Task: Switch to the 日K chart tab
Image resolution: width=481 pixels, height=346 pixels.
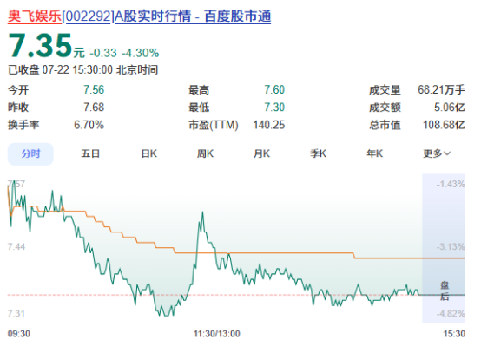Action: (x=149, y=153)
